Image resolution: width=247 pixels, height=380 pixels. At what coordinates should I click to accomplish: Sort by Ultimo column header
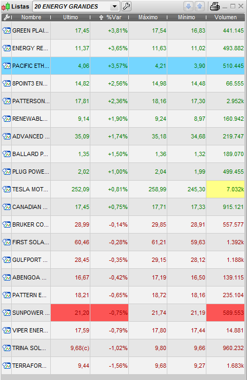point(70,17)
